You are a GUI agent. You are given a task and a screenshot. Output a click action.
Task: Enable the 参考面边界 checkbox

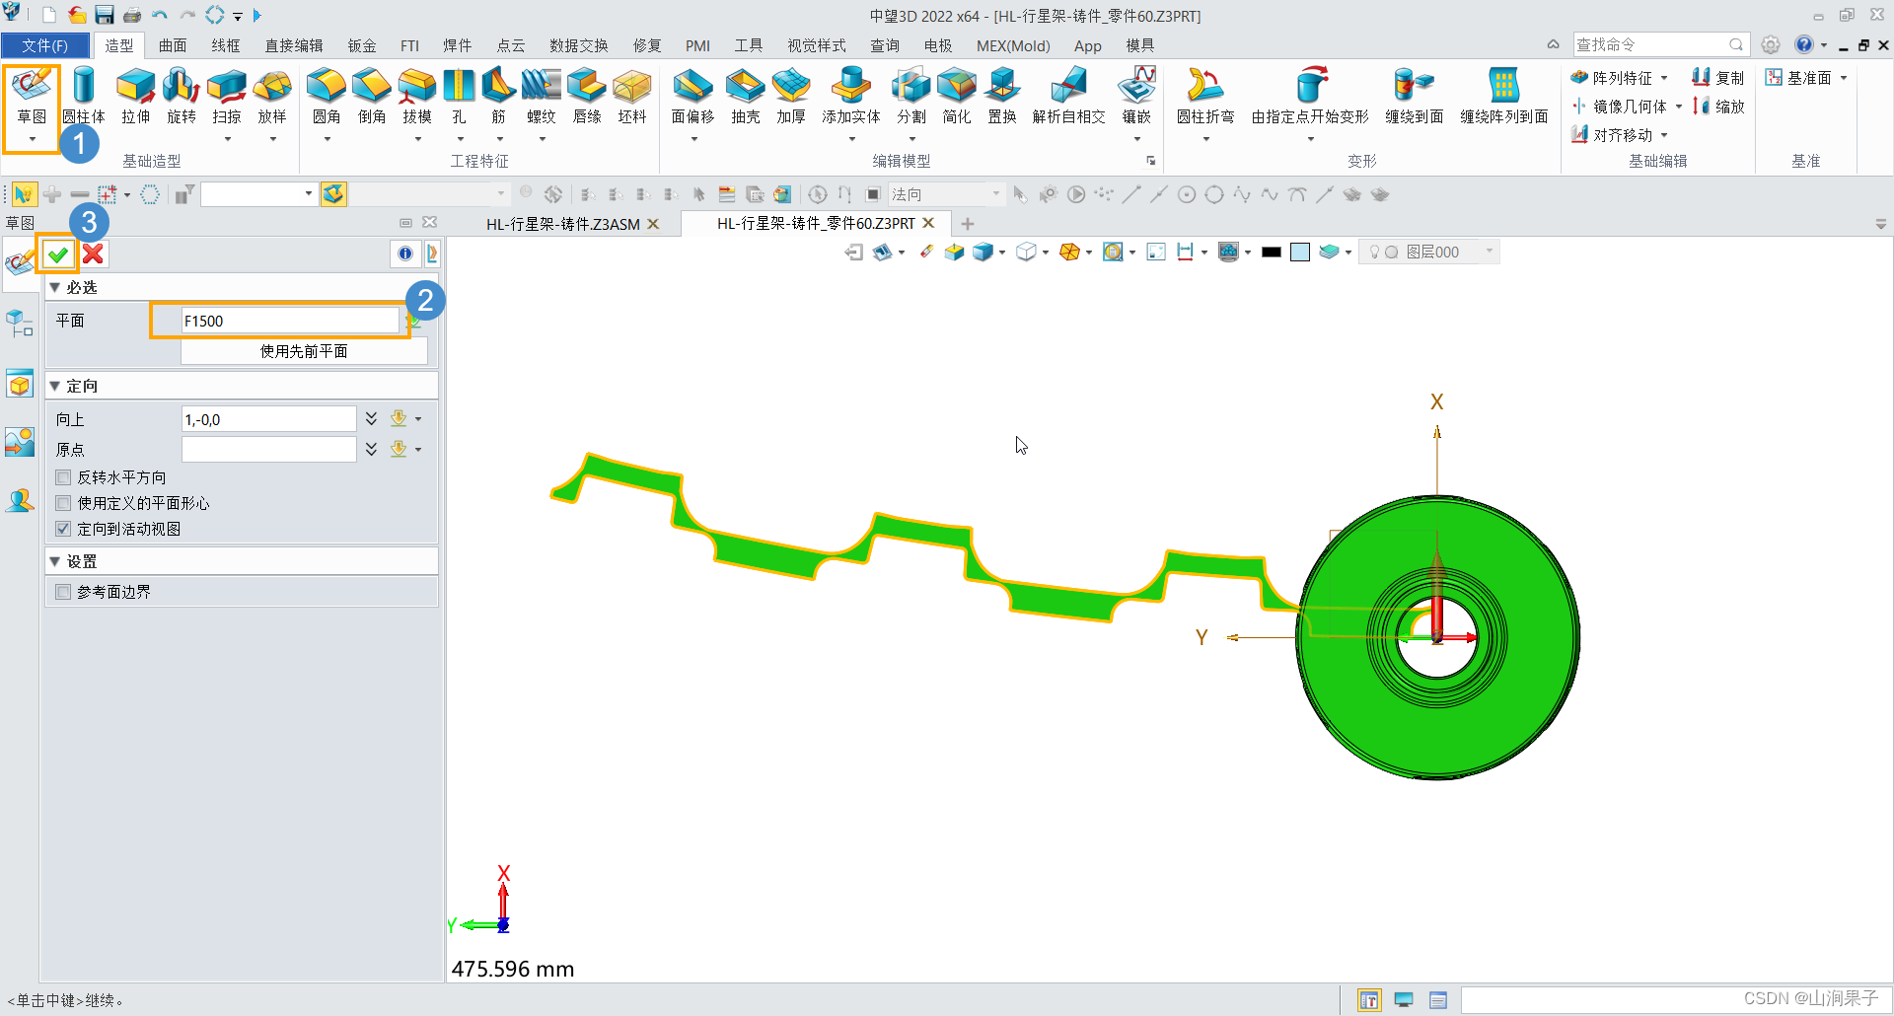[64, 592]
